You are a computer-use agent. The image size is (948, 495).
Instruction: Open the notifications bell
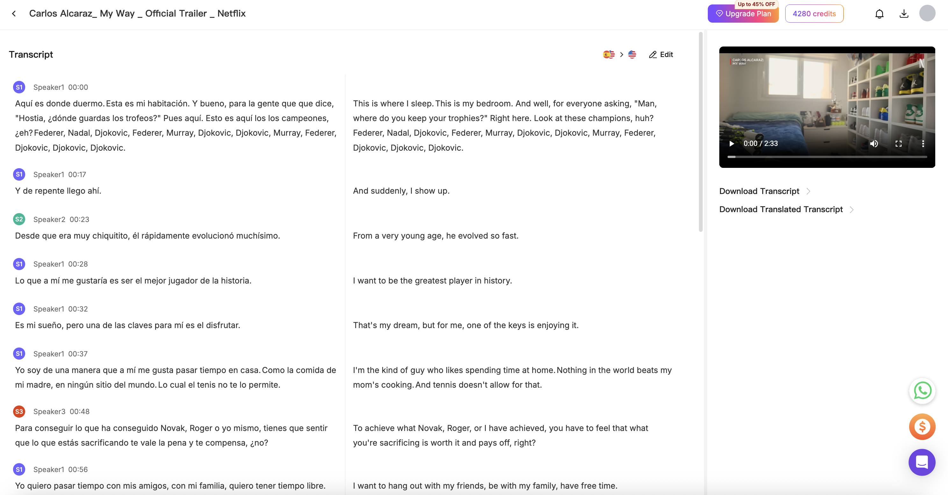click(879, 14)
